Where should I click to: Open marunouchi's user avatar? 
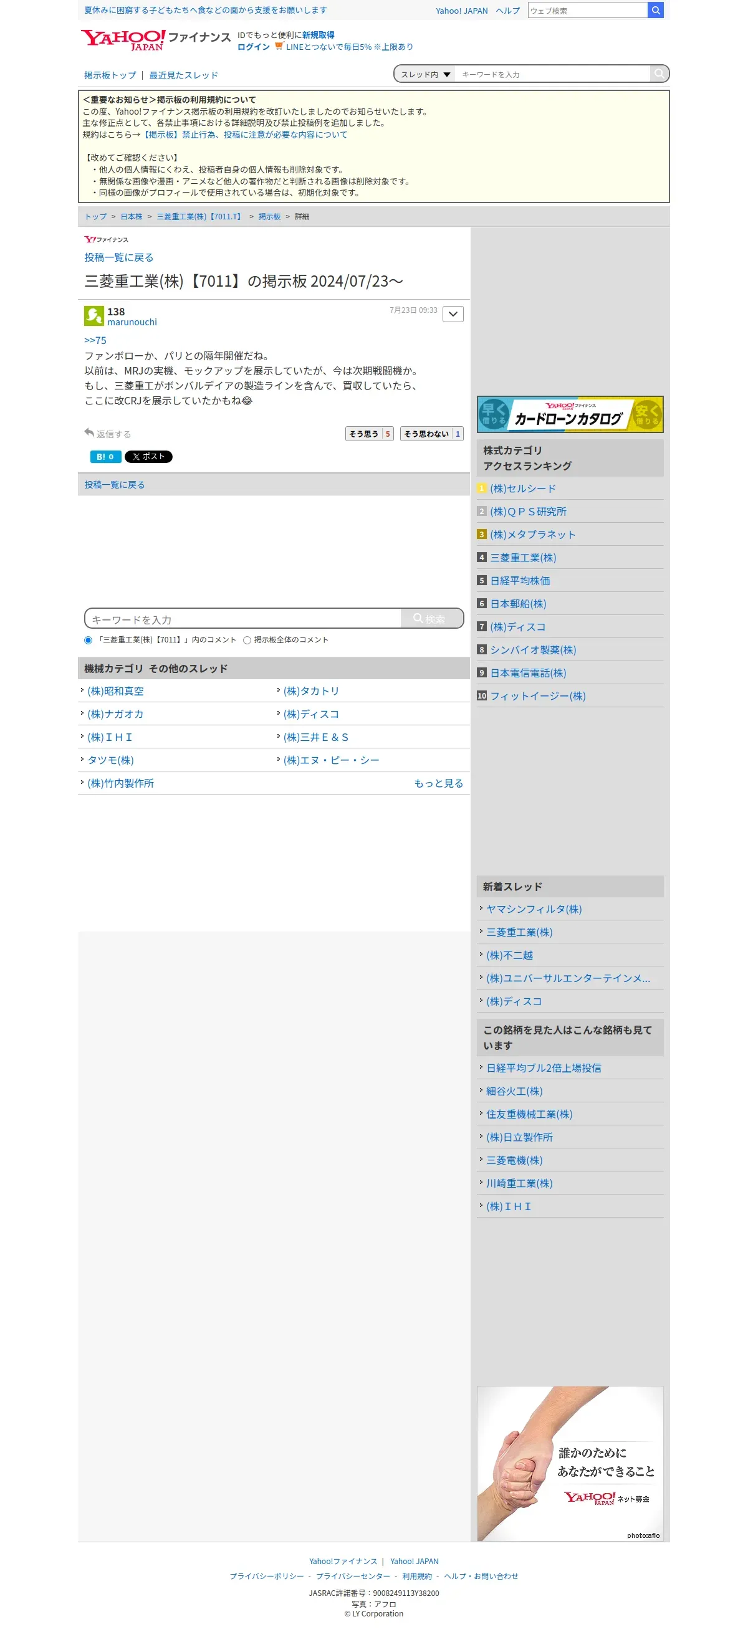94,315
